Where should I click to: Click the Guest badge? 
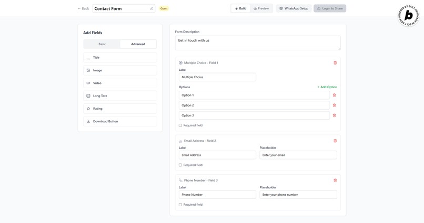pos(164,8)
